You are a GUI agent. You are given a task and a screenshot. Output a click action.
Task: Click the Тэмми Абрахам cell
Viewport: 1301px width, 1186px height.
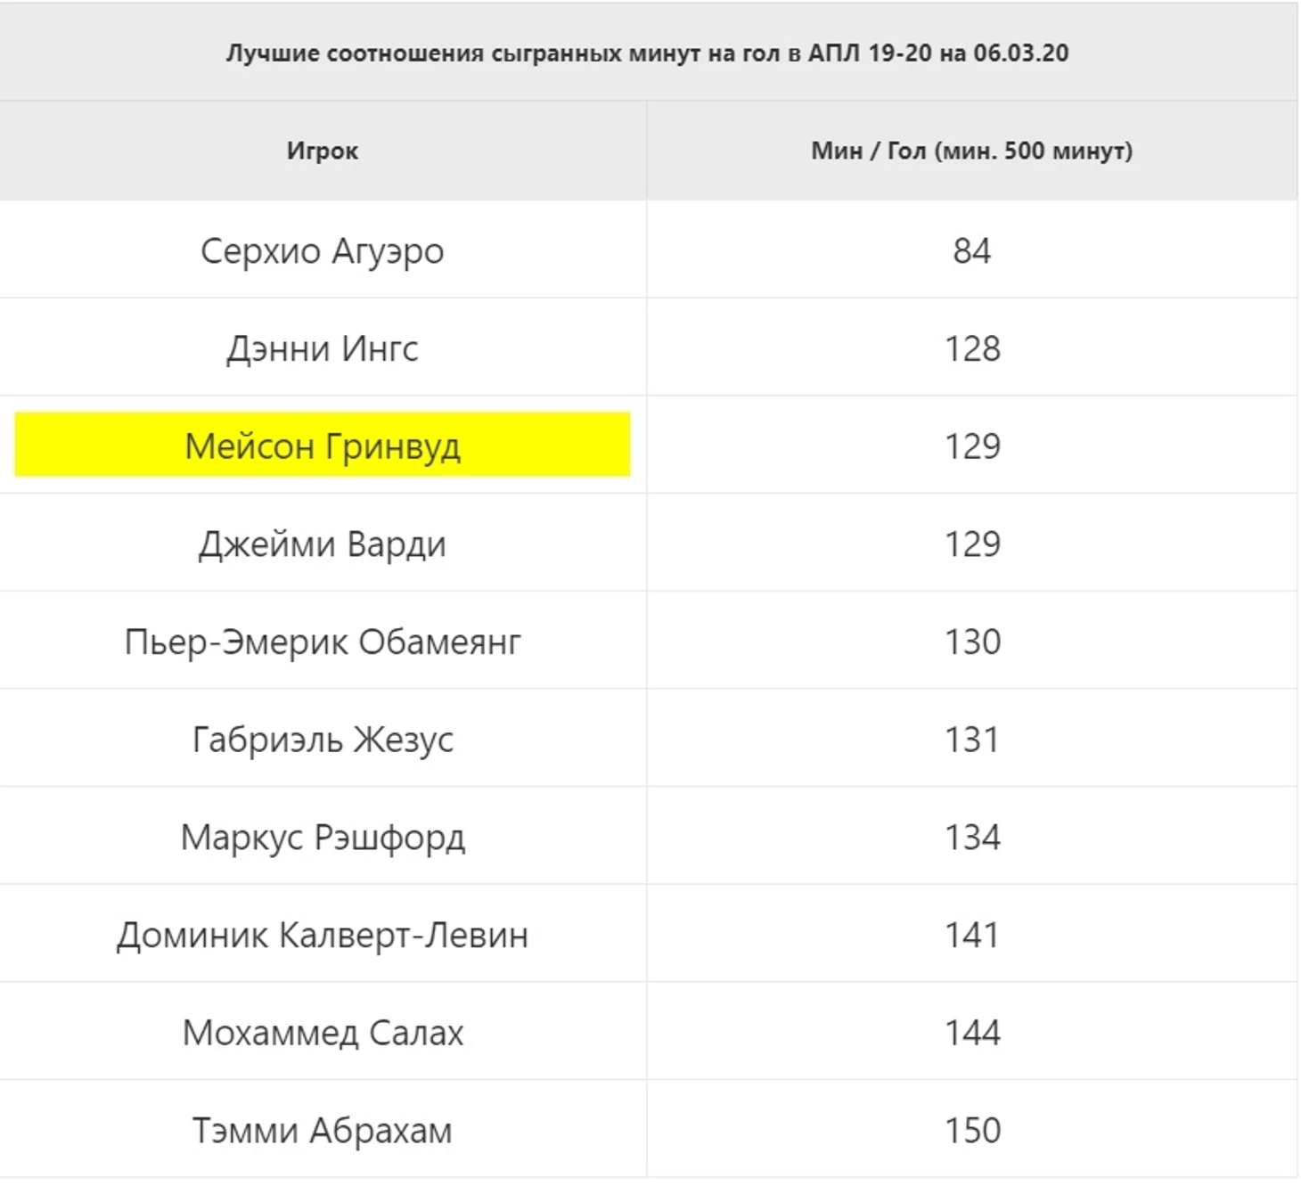[x=323, y=1130]
